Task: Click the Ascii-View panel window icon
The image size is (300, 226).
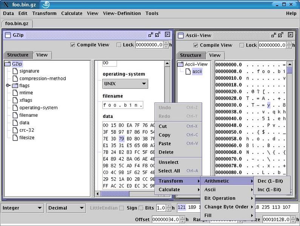Action: tap(181, 35)
